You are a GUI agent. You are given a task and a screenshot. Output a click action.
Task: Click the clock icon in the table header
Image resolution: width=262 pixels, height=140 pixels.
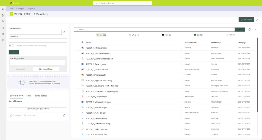pyautogui.click(x=82, y=43)
